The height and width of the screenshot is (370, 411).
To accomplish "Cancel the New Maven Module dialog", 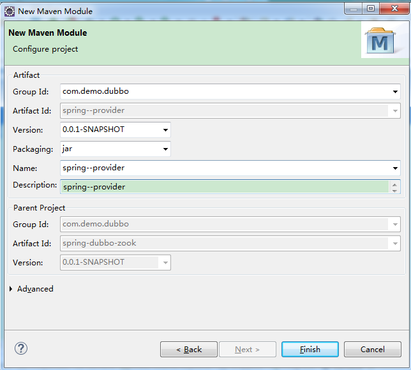I will pyautogui.click(x=373, y=350).
